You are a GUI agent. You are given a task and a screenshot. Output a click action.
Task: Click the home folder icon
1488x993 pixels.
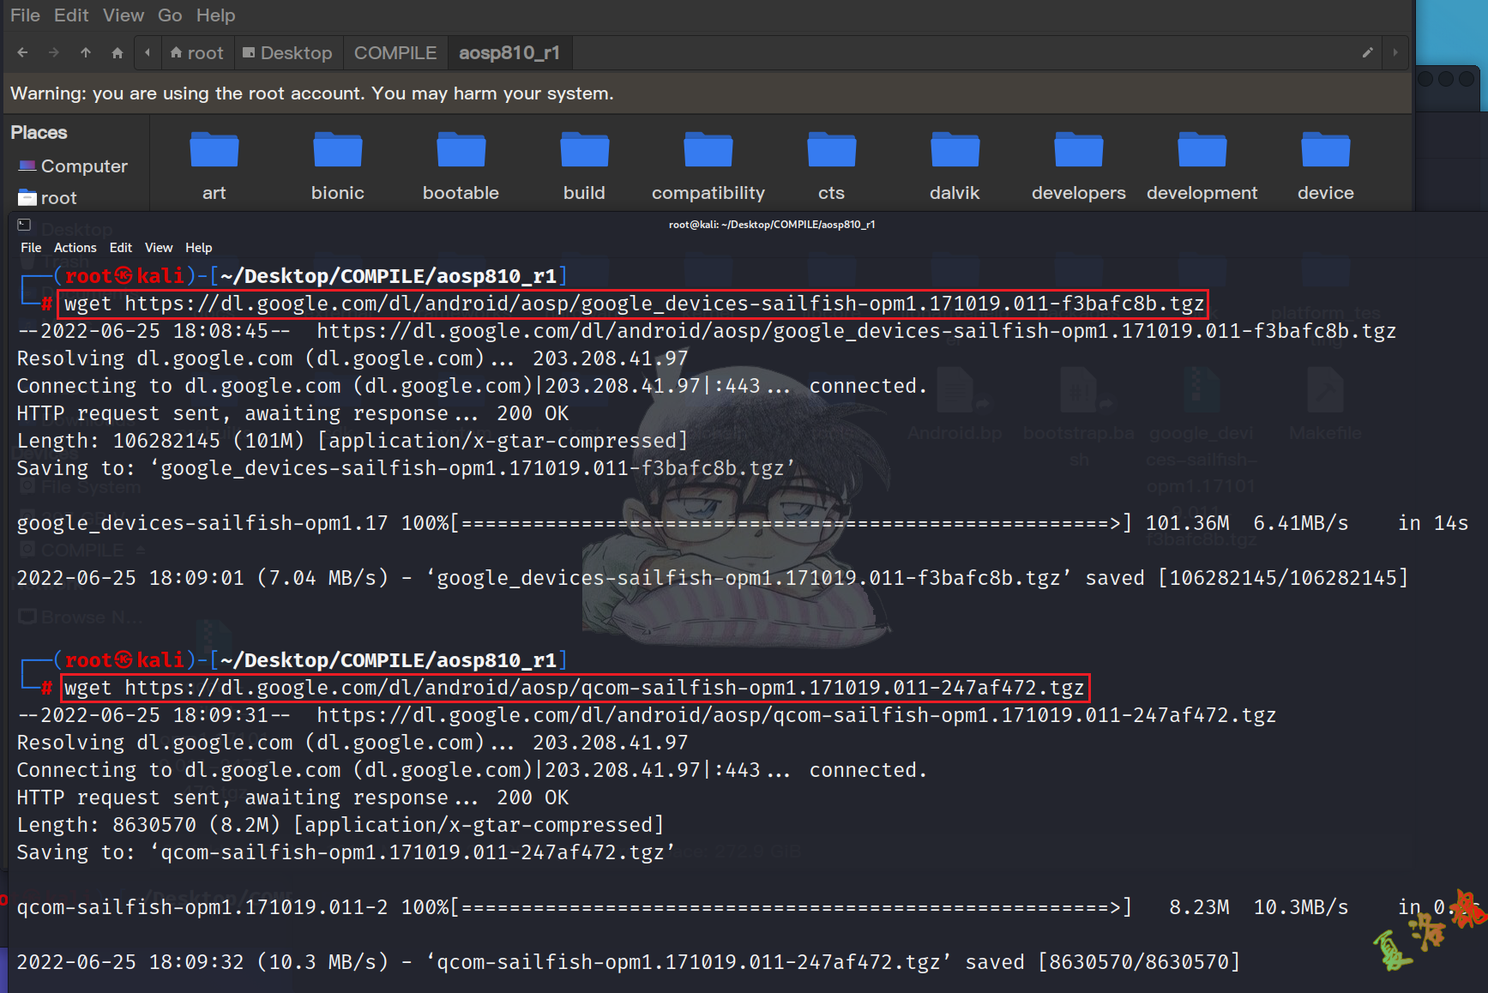117,53
